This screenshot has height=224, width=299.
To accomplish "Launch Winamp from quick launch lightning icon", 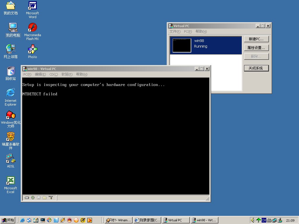I will tap(63, 220).
